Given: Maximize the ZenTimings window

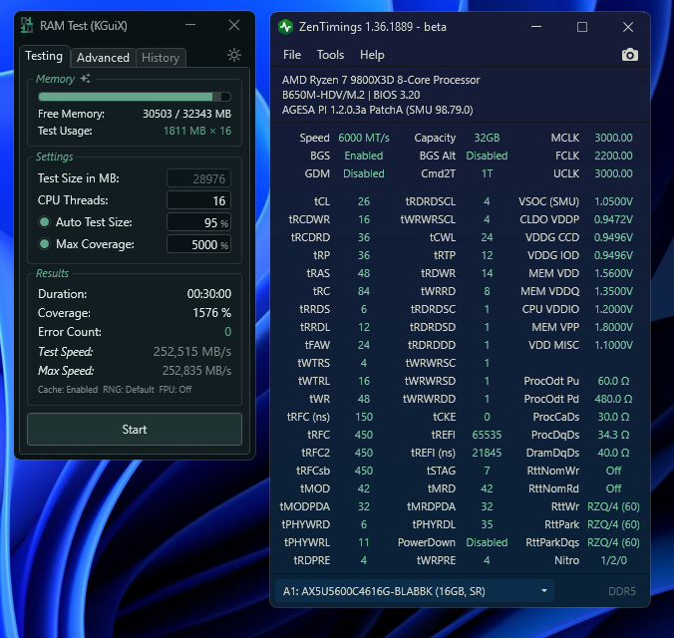Looking at the screenshot, I should point(582,27).
